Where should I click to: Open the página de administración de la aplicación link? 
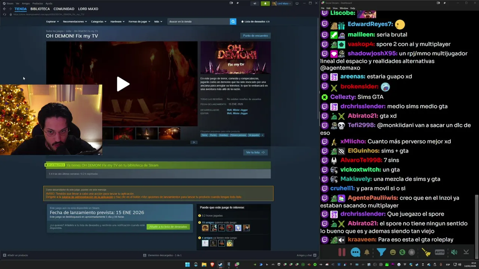[88, 197]
